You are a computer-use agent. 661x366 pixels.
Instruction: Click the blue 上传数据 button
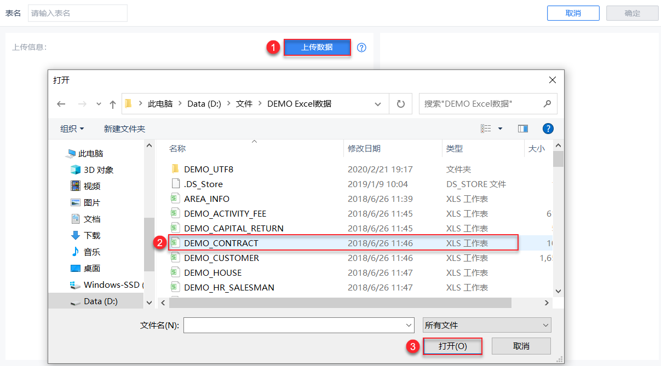(317, 47)
